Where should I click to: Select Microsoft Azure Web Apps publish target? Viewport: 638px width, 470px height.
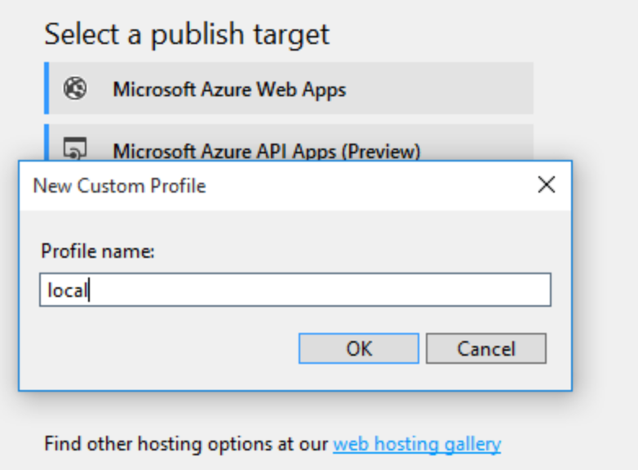coord(289,88)
